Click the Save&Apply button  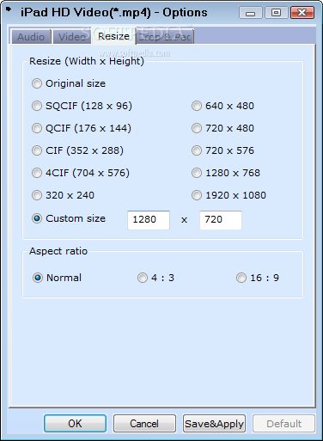pyautogui.click(x=214, y=423)
